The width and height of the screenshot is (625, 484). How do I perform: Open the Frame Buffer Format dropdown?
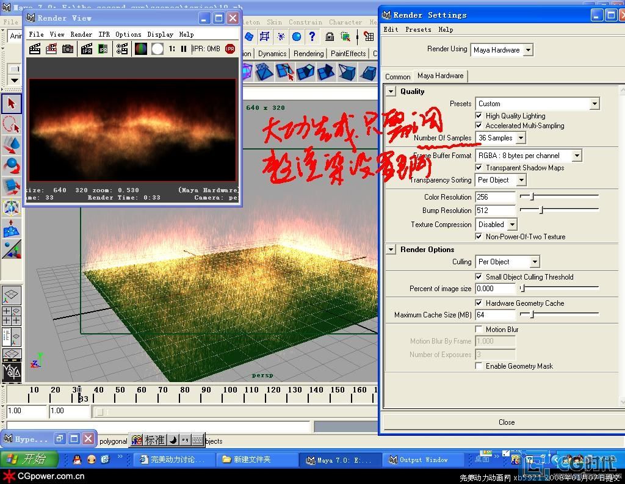click(x=529, y=156)
